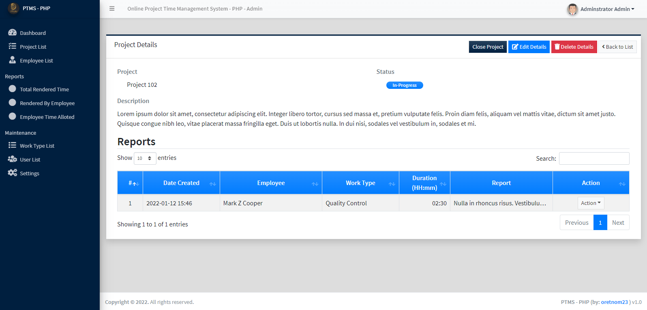This screenshot has width=647, height=310.
Task: Click the administrator avatar image
Action: point(572,9)
